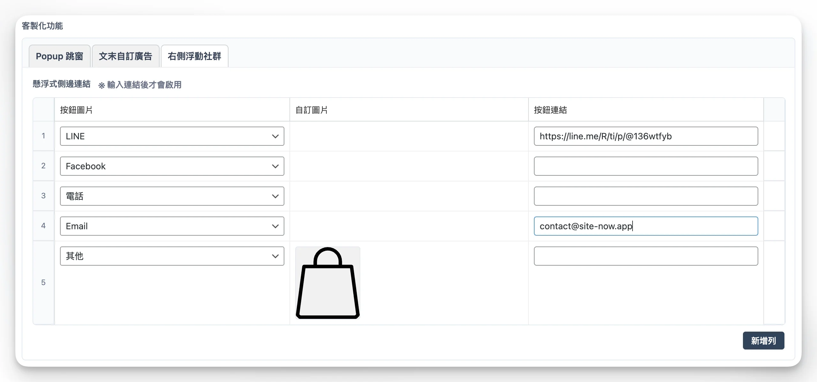The height and width of the screenshot is (382, 817).
Task: Focus the LINE link input field
Action: [646, 136]
